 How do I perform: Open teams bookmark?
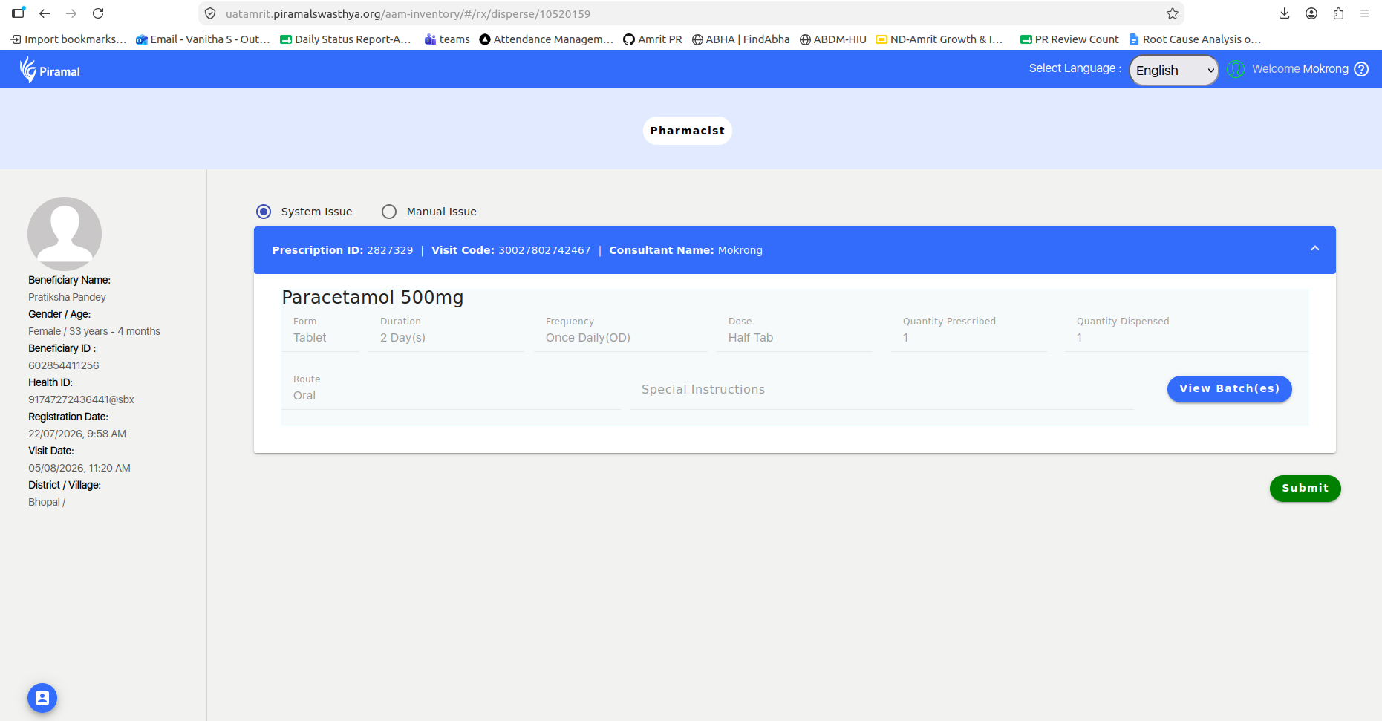coord(447,39)
